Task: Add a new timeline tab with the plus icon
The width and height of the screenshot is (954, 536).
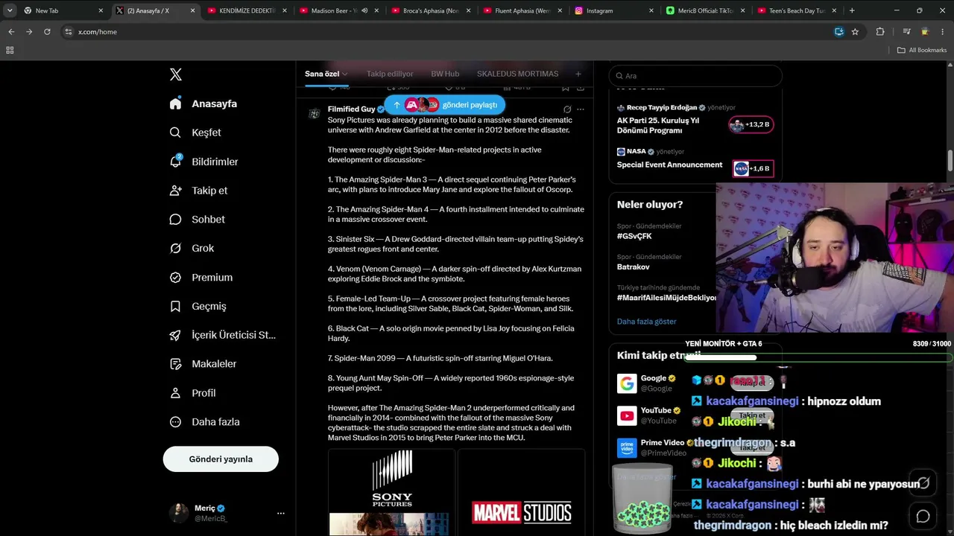Action: coord(578,74)
